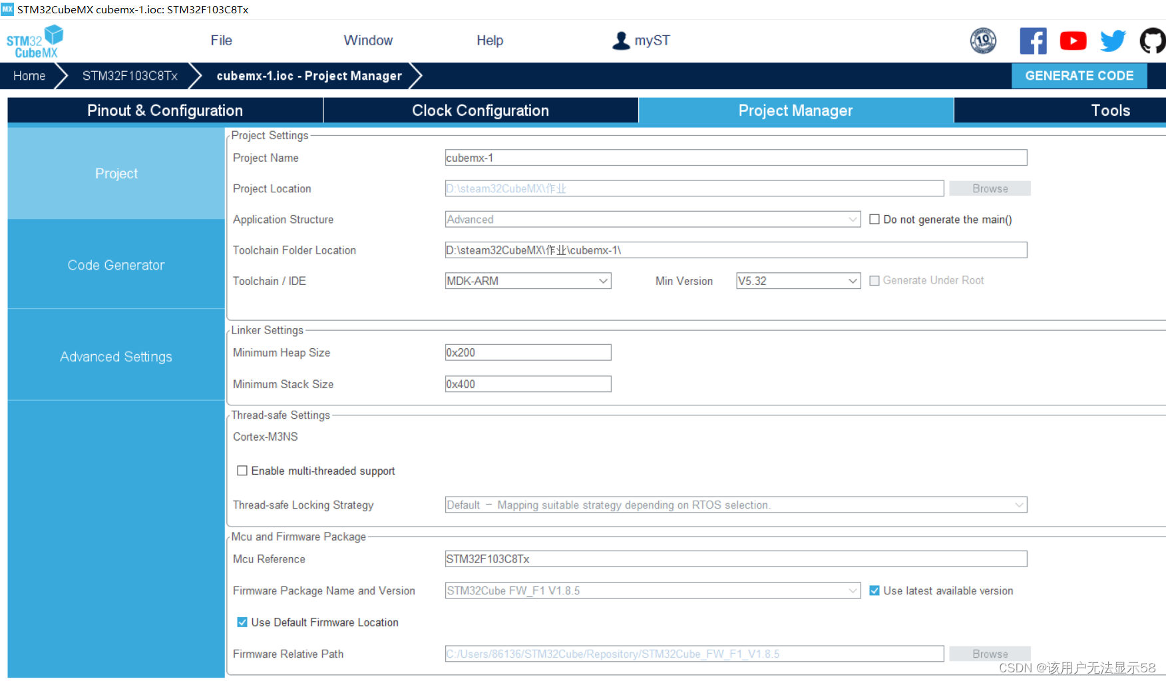The width and height of the screenshot is (1166, 681).
Task: Go to STM32F103C8Tx breadcrumb
Action: click(x=130, y=76)
